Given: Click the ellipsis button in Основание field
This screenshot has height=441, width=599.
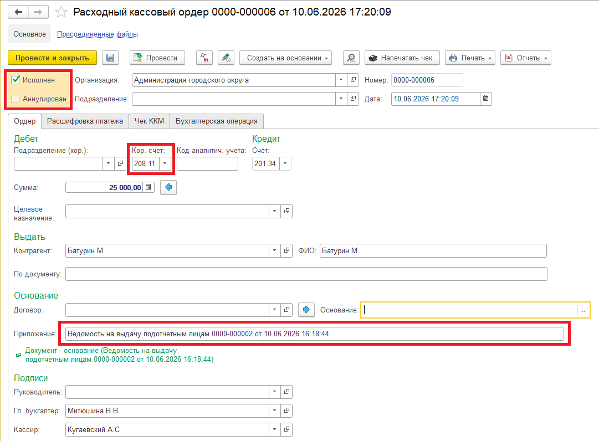Looking at the screenshot, I should 582,310.
